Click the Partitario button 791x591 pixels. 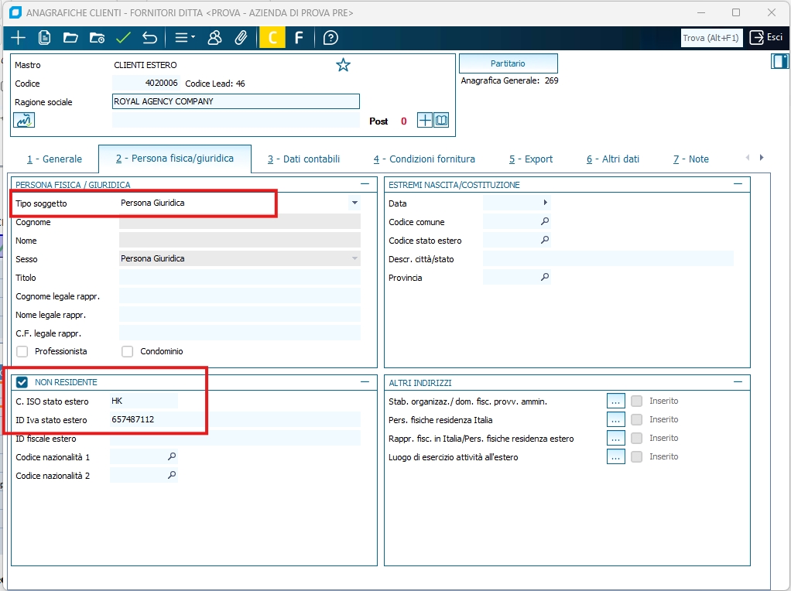[508, 63]
